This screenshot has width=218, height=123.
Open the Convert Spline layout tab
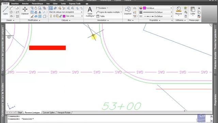point(48,112)
